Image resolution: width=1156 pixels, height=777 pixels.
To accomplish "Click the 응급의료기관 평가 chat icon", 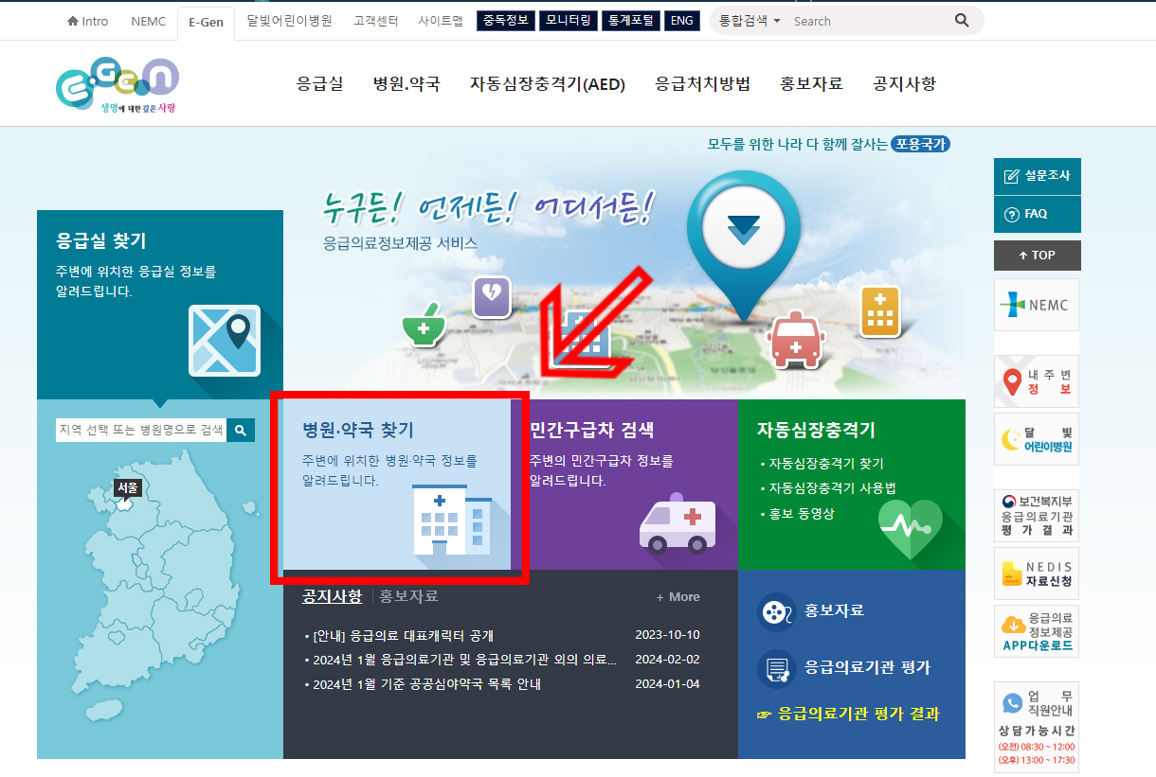I will point(777,667).
